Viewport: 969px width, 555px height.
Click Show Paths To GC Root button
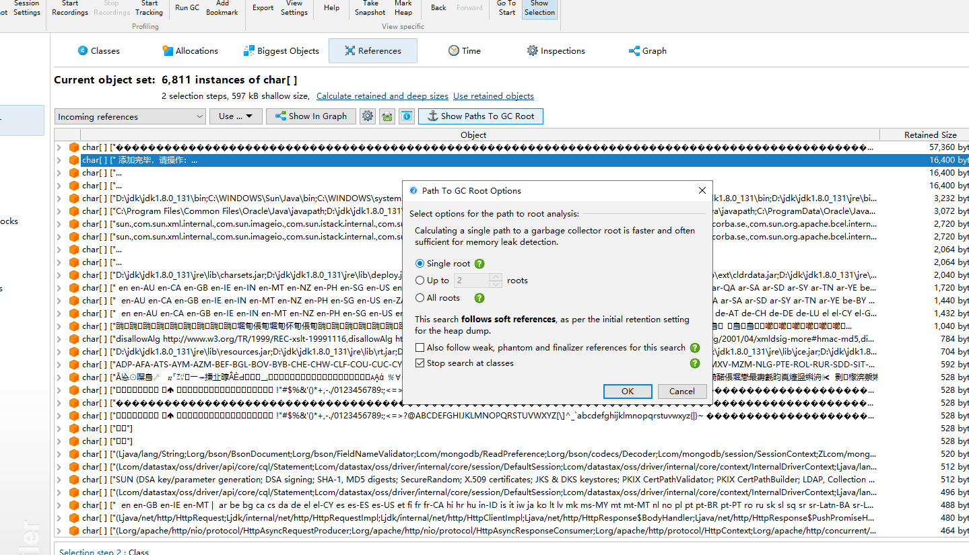481,116
